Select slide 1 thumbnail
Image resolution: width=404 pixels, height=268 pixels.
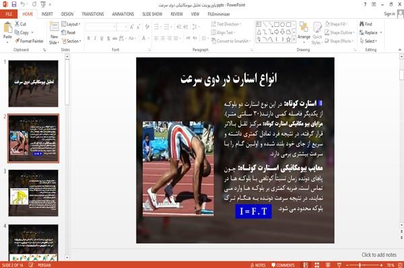[33, 83]
